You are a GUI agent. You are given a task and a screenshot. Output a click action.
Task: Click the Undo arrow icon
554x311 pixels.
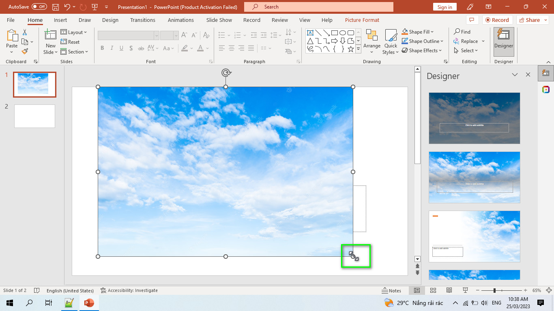point(67,7)
